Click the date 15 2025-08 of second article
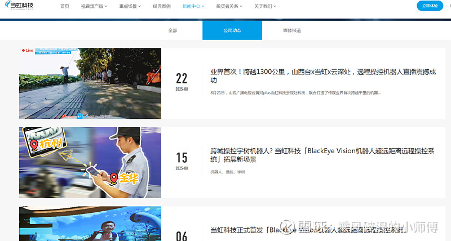This screenshot has height=241, width=451. [x=182, y=161]
